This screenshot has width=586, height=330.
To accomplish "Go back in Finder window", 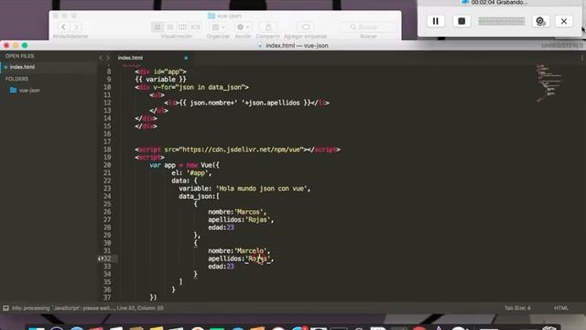I will click(63, 27).
